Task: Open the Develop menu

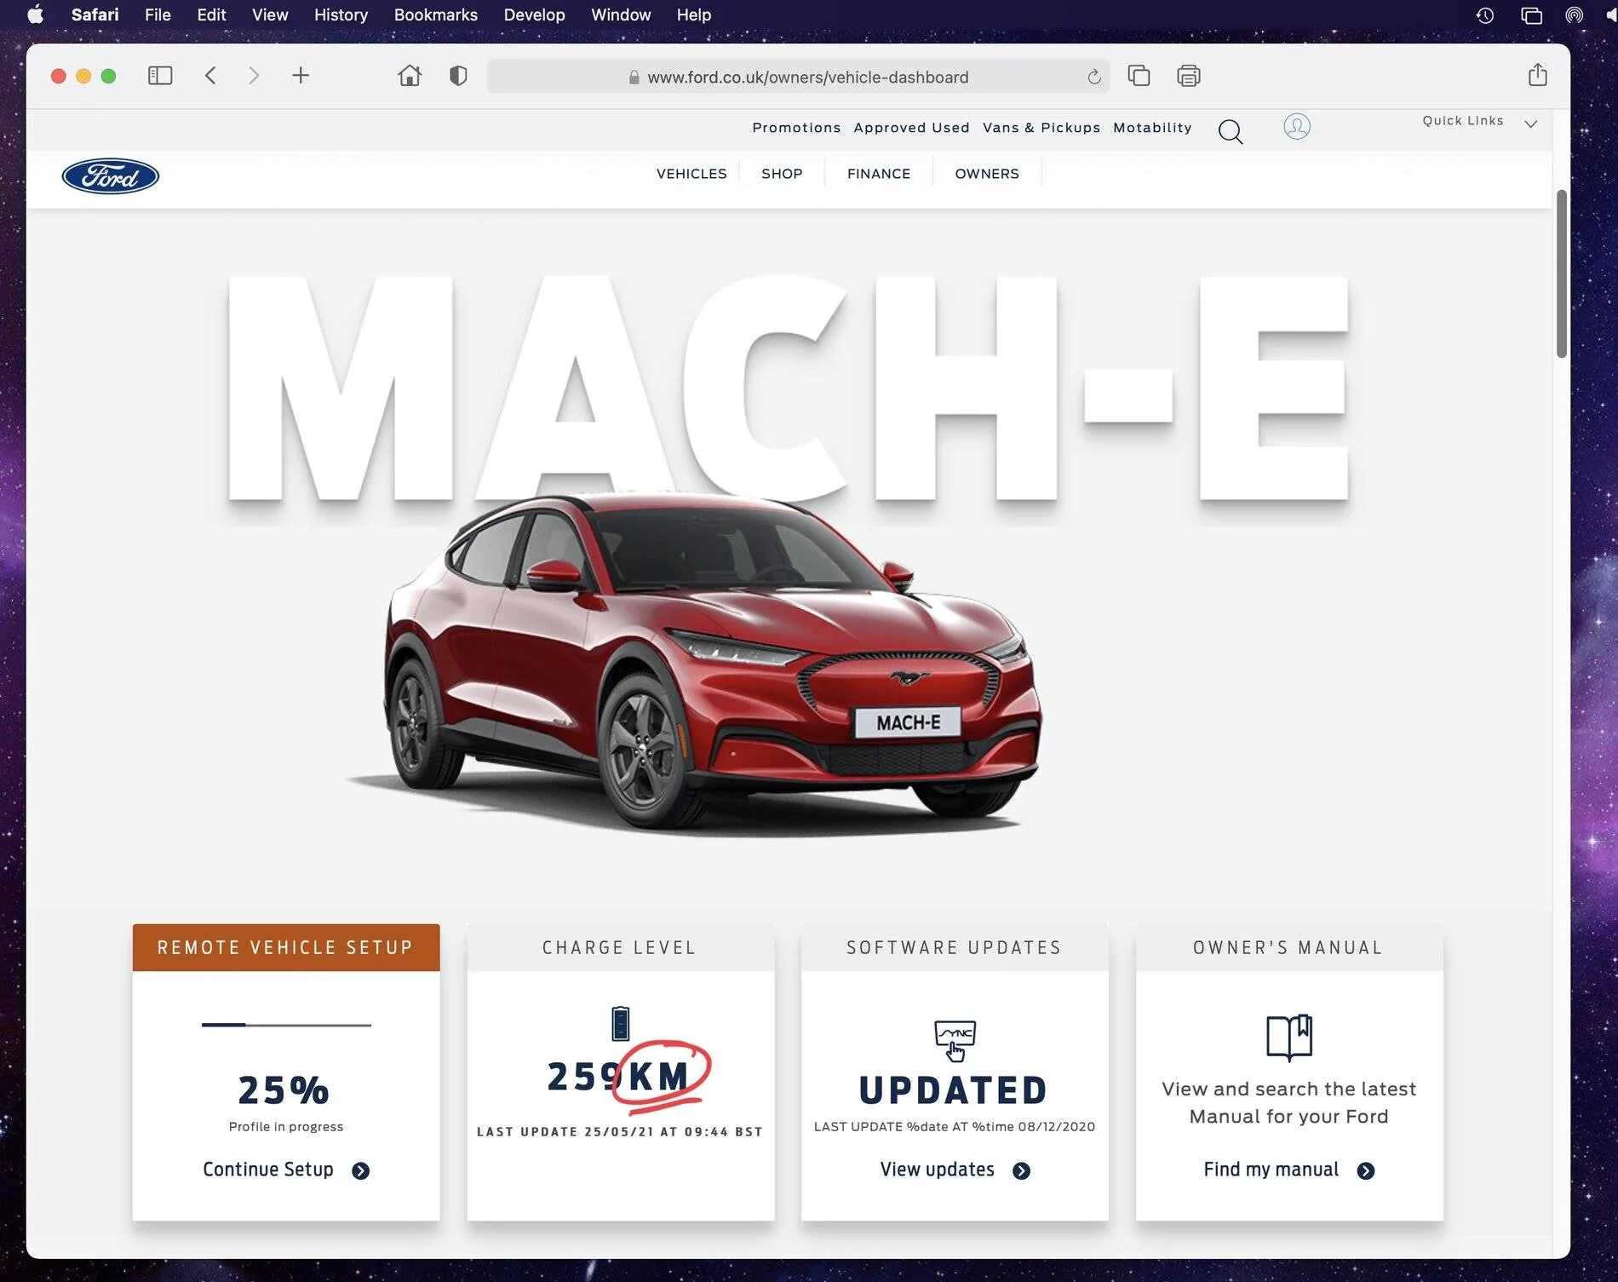Action: pyautogui.click(x=534, y=14)
